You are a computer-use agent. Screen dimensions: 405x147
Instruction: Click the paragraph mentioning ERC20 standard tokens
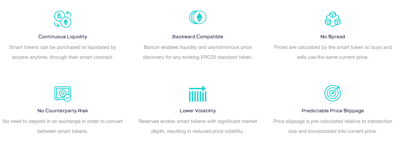tap(198, 52)
